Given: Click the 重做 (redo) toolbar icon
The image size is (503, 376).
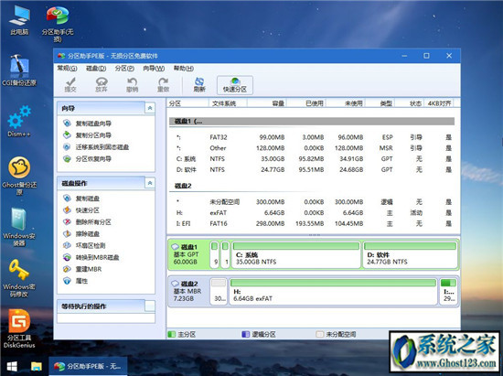Looking at the screenshot, I should (x=163, y=85).
